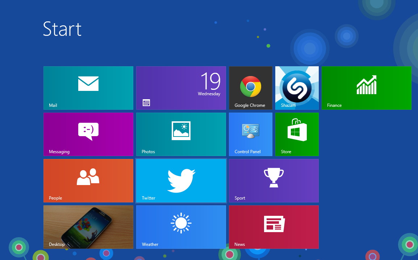The height and width of the screenshot is (260, 418).
Task: Click the sun icon on Weather tile
Action: pos(181,223)
